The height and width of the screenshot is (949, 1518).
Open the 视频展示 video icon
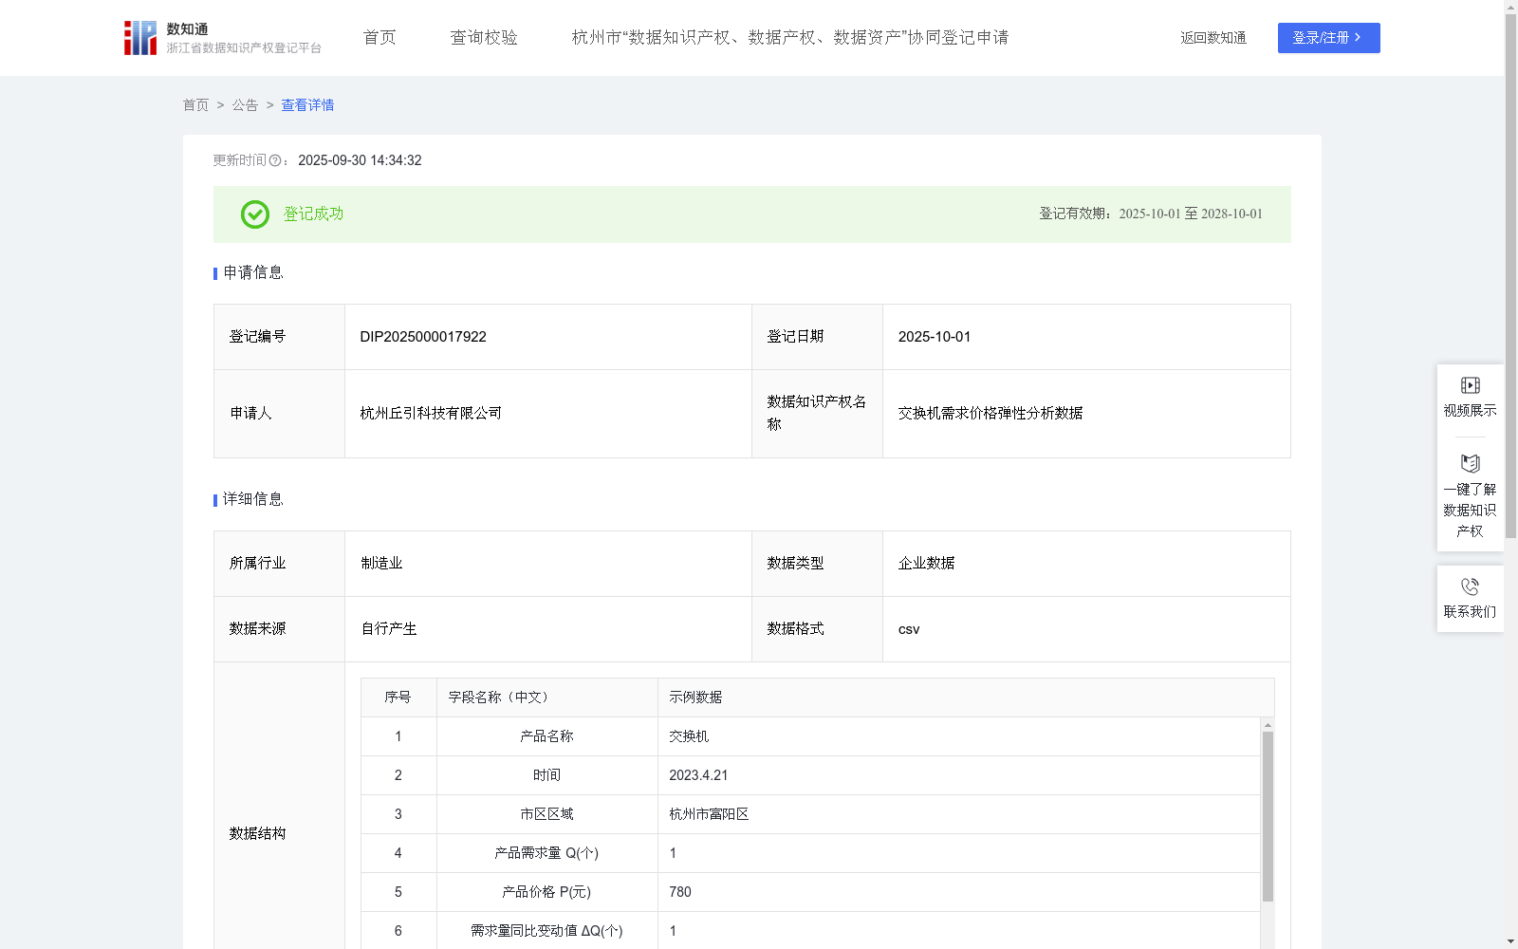pyautogui.click(x=1471, y=385)
